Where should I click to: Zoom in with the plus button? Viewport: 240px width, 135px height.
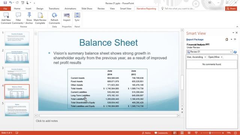click(x=223, y=133)
